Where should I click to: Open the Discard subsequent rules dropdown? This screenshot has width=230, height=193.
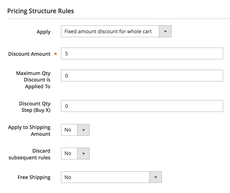69,153
